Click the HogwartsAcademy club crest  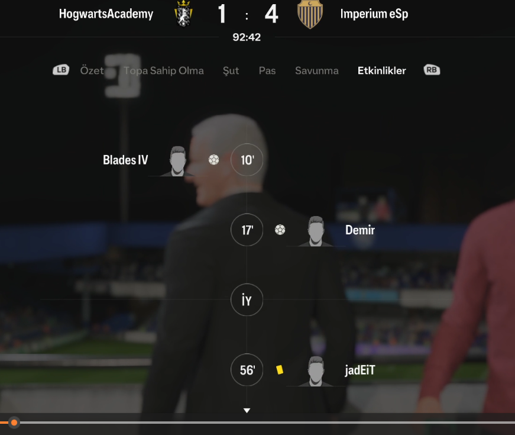coord(183,14)
